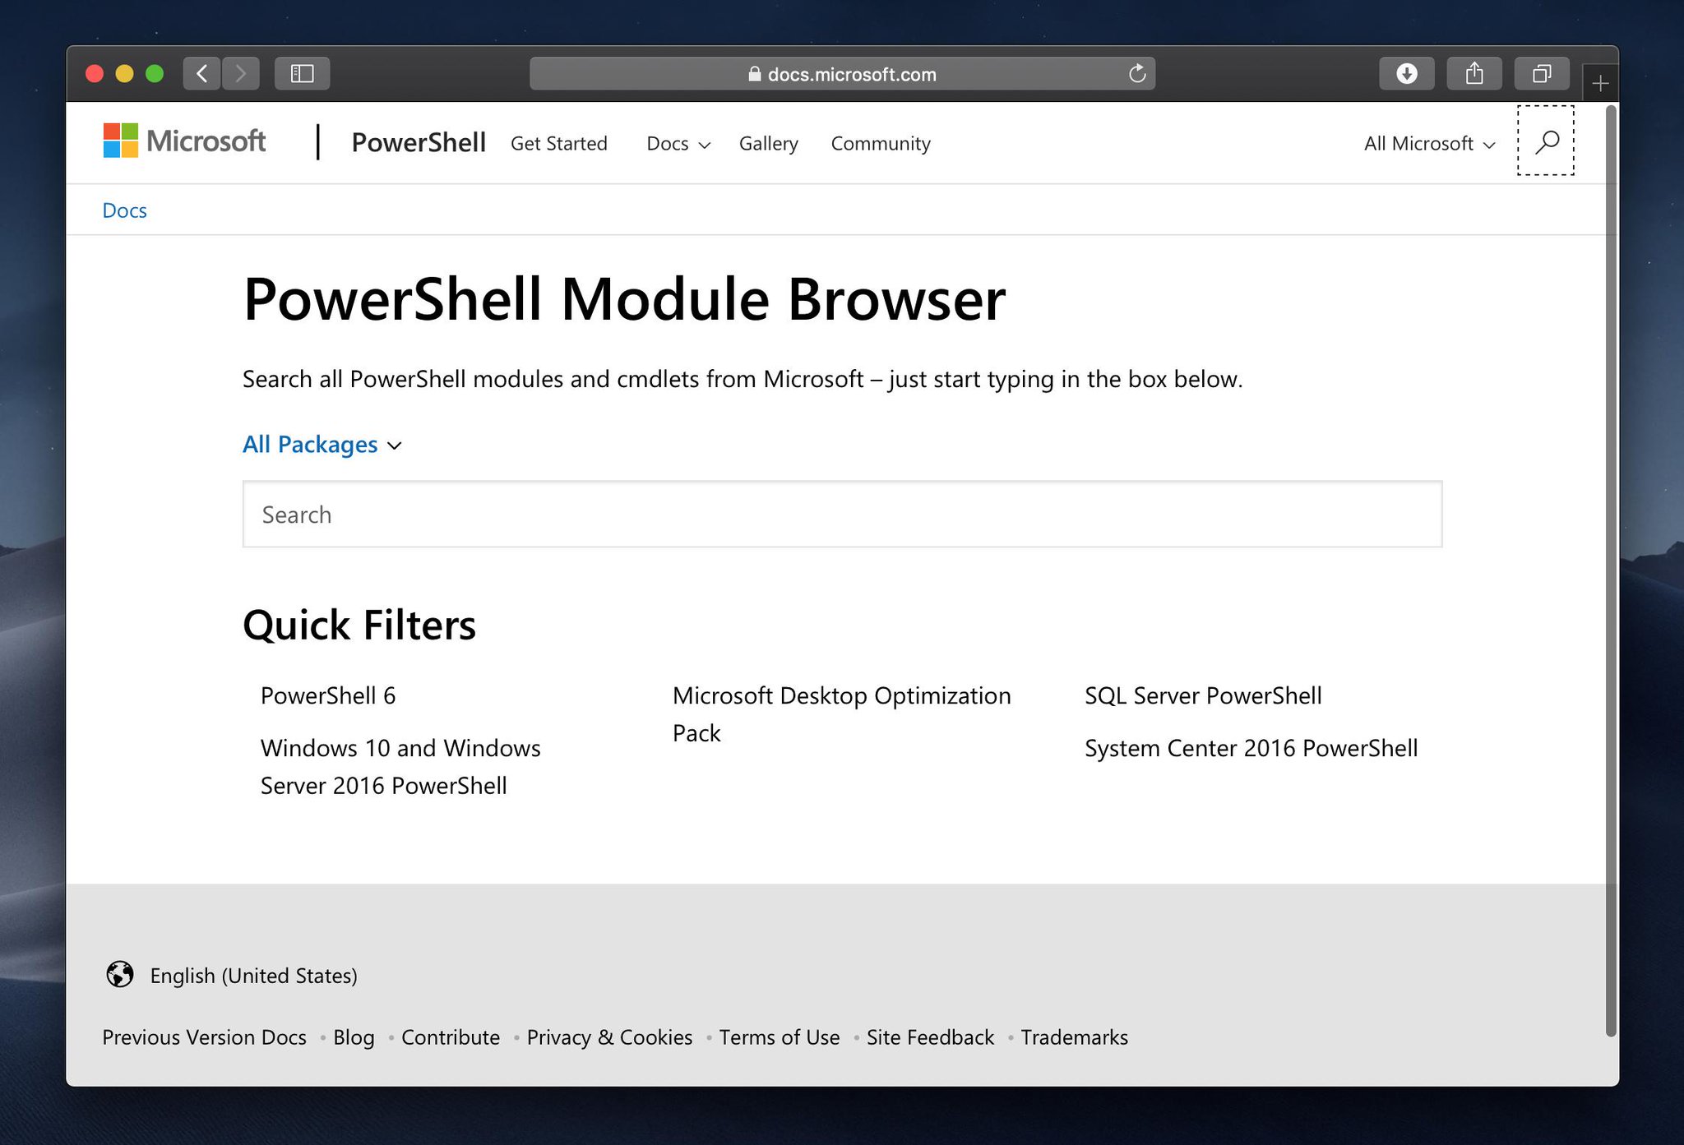Click the module Search input box
Screen dimensions: 1684x1145
pyautogui.click(x=842, y=515)
